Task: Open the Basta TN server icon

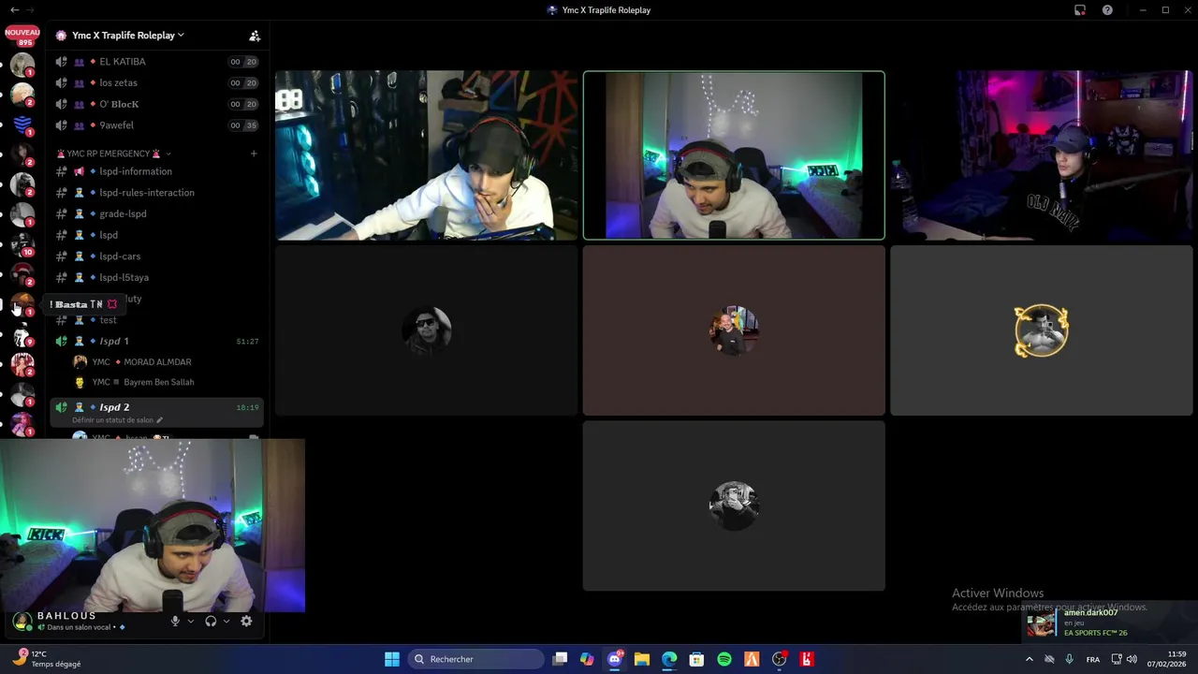Action: (22, 304)
